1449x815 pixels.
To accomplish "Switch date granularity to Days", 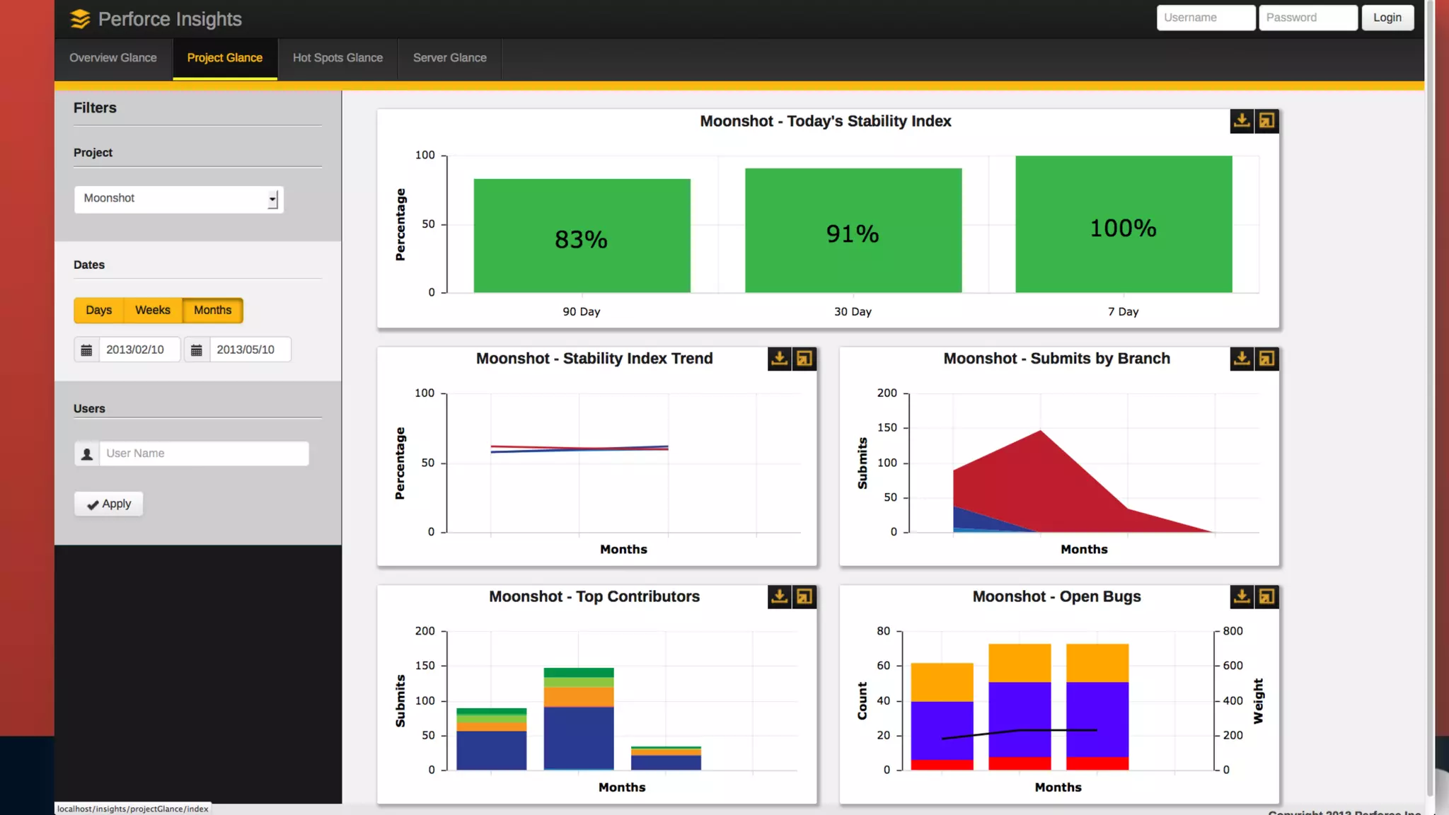I will pos(98,311).
